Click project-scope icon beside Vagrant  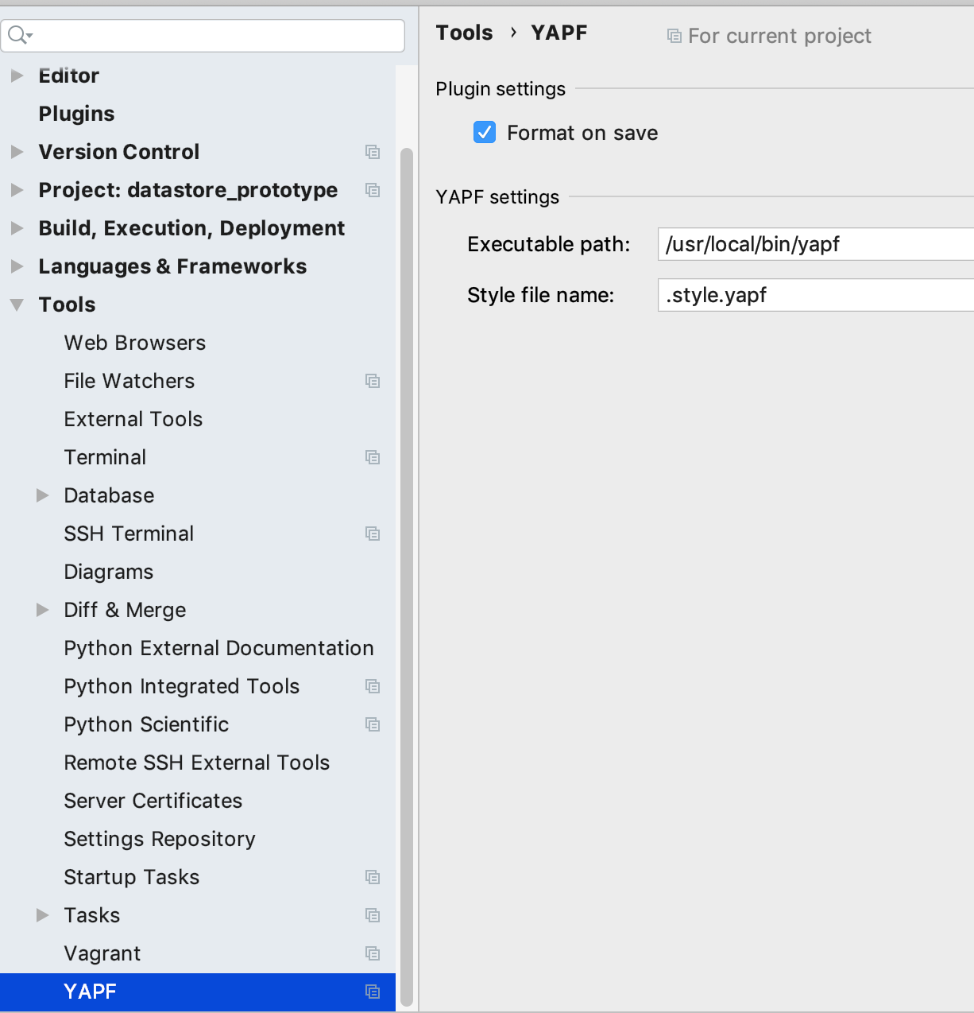pyautogui.click(x=373, y=953)
